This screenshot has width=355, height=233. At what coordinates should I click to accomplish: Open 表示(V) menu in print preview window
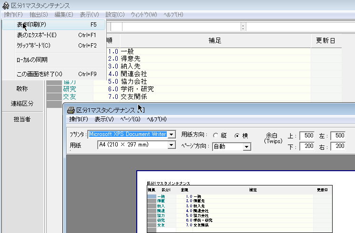click(104, 119)
